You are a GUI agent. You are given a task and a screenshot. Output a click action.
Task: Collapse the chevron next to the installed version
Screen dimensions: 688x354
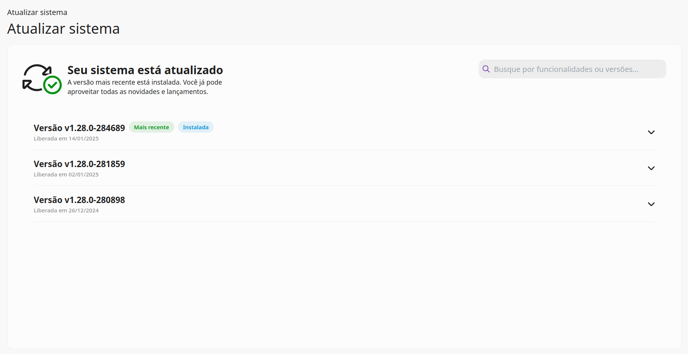(x=651, y=132)
